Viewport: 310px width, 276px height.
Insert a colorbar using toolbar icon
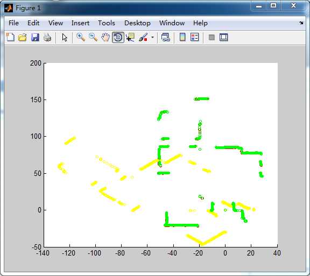[x=182, y=37]
